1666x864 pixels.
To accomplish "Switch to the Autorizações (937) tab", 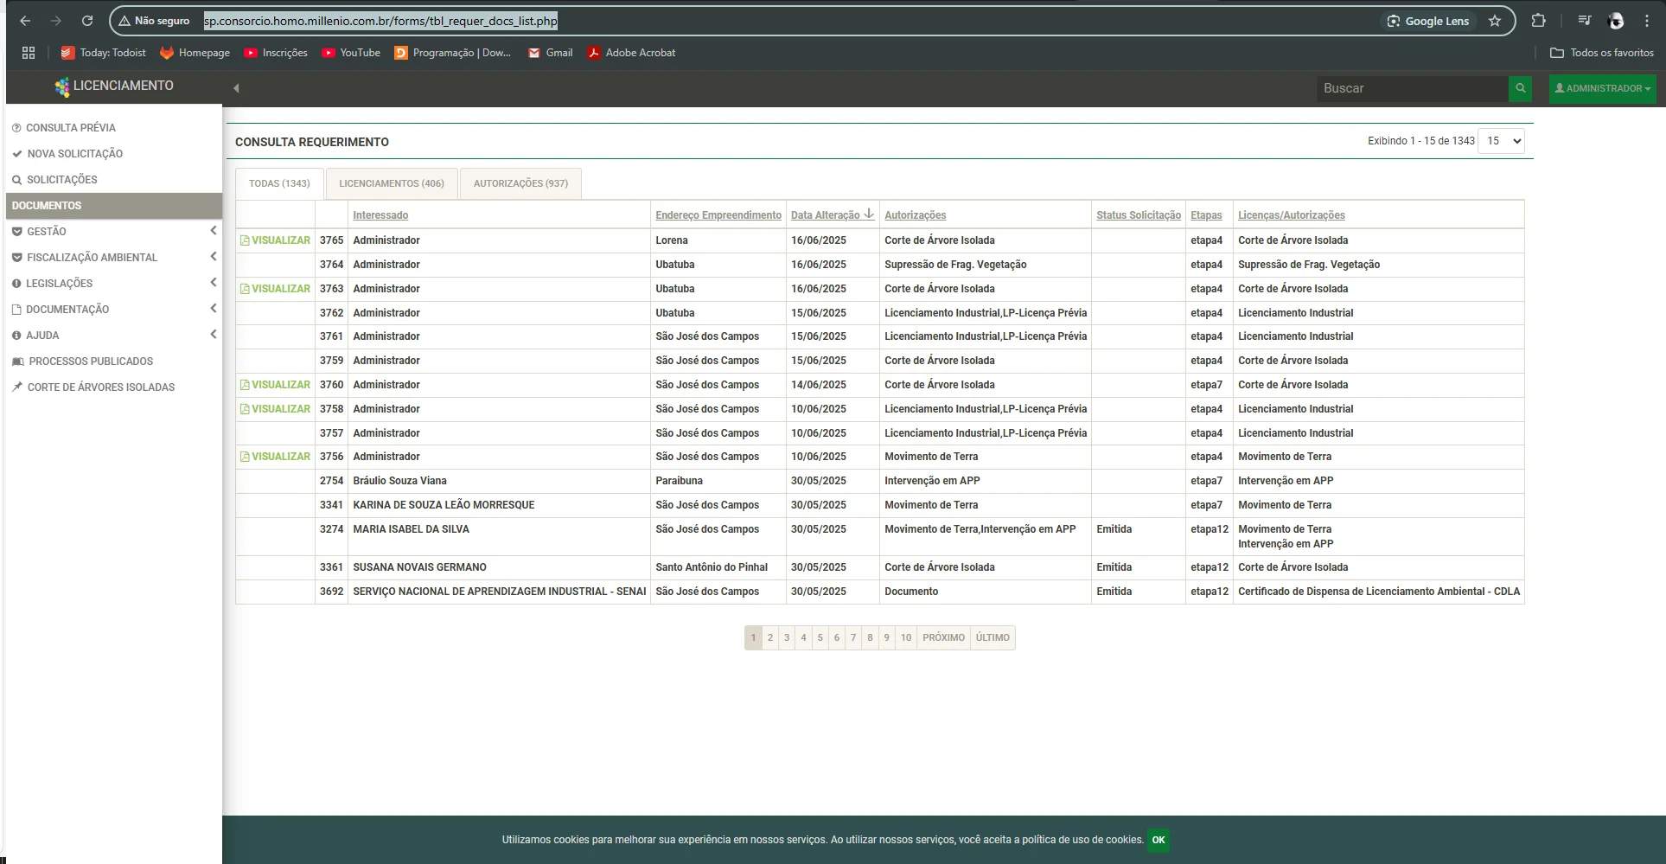I will coord(520,183).
